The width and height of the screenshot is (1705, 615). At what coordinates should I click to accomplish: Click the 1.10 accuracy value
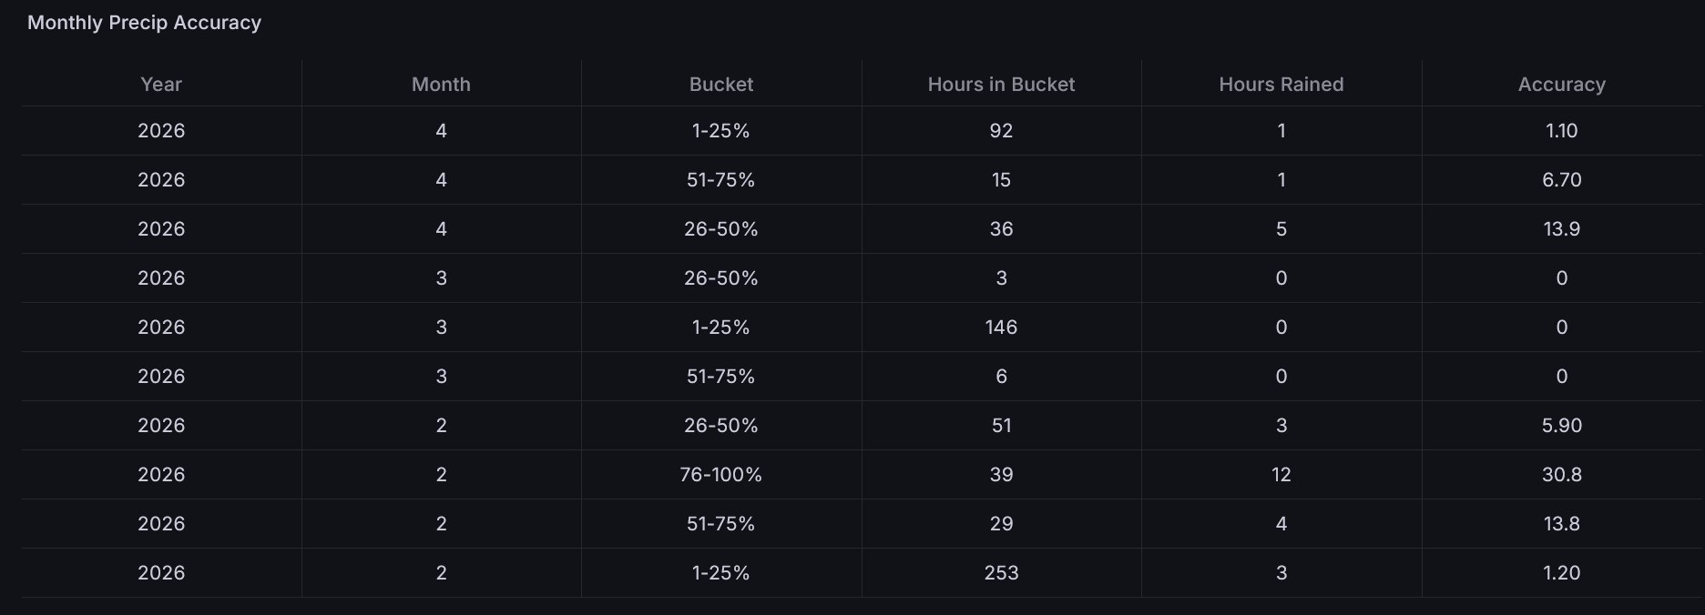point(1561,131)
